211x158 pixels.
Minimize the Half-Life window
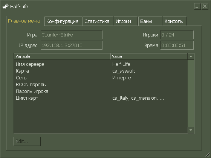(x=197, y=6)
